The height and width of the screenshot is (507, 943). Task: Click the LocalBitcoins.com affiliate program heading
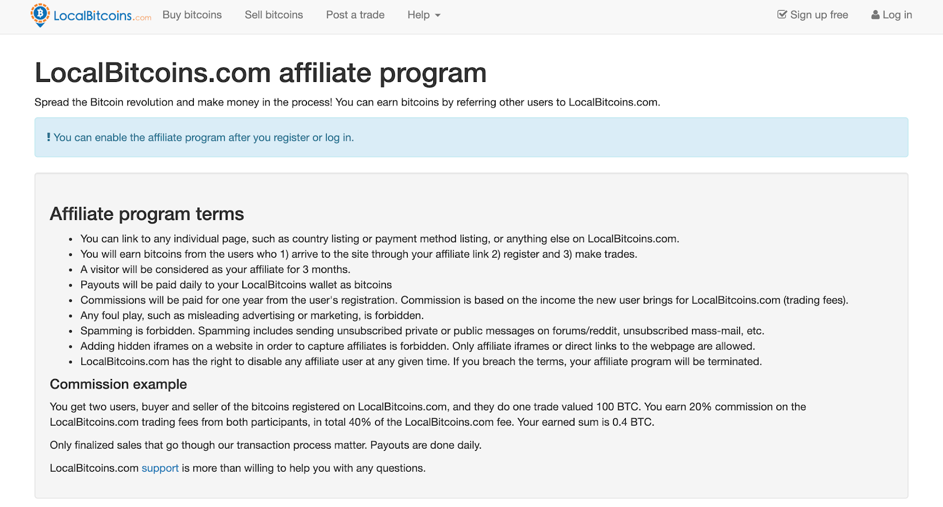pos(261,73)
